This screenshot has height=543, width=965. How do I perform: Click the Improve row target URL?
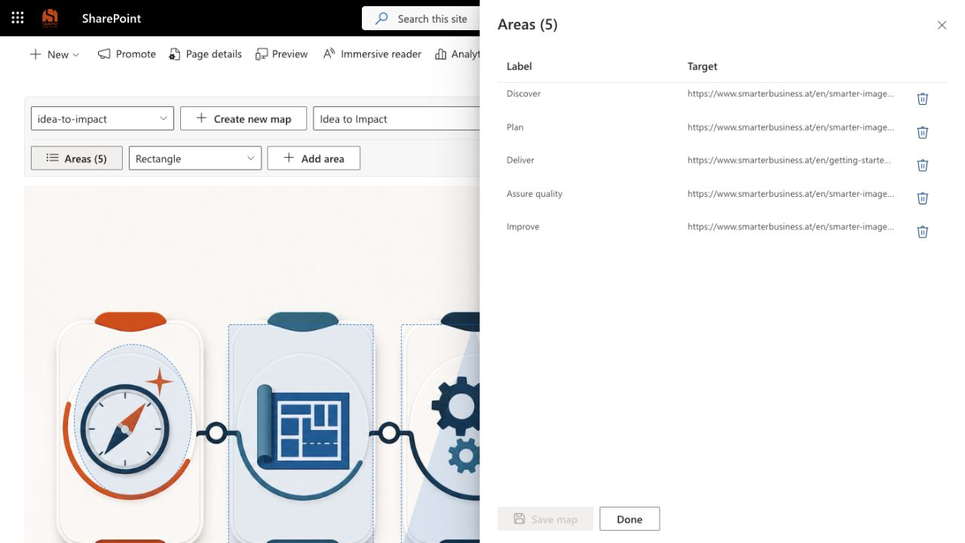coord(791,226)
